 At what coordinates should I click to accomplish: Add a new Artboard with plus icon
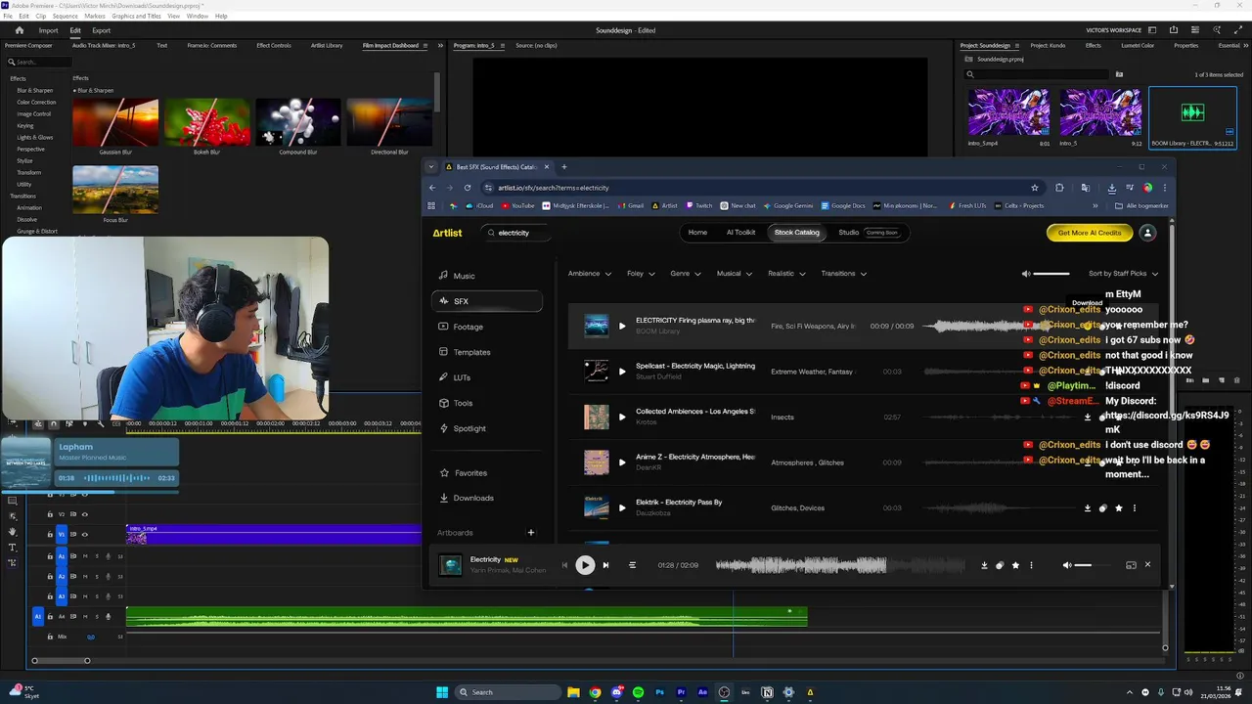pyautogui.click(x=531, y=533)
